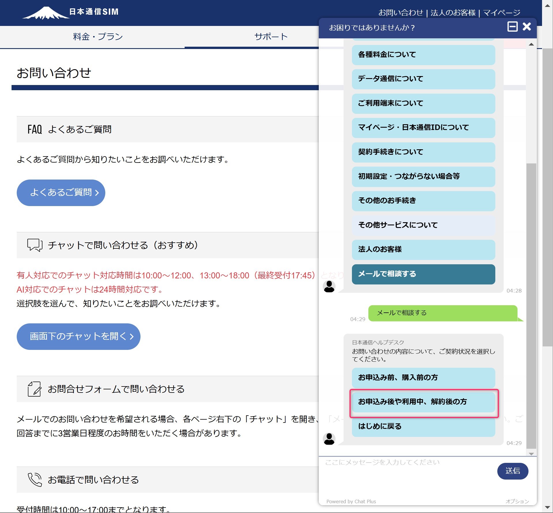The image size is (553, 513).
Task: Click the よくあるご質問 button
Action: (61, 193)
